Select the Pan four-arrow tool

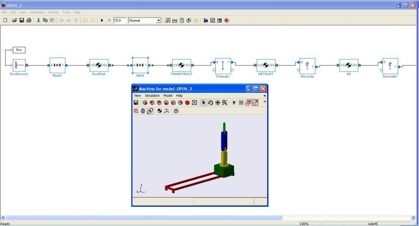(218, 103)
